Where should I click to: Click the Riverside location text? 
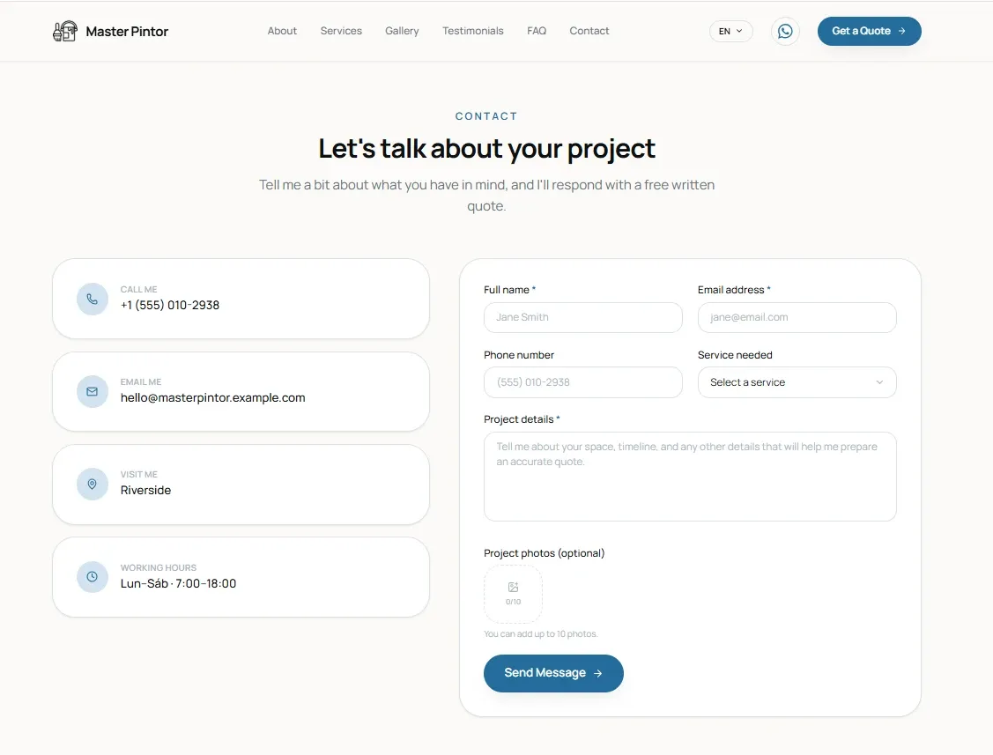145,490
